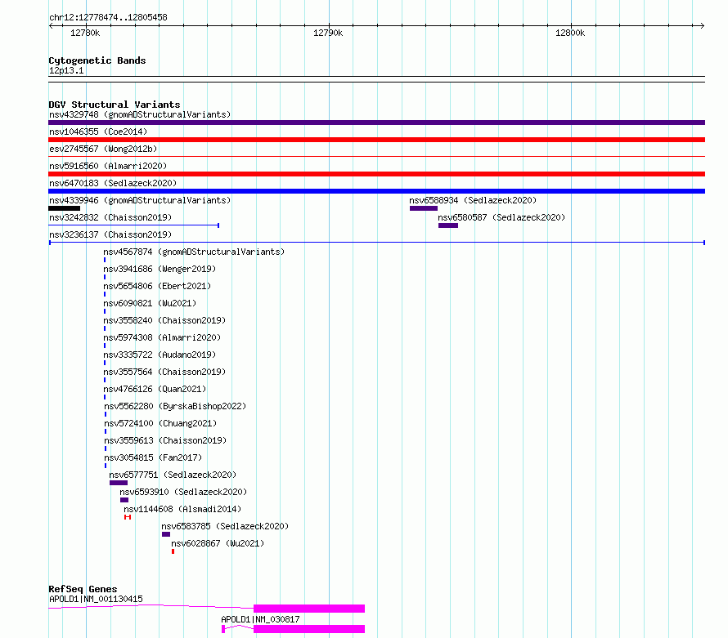728x638 pixels.
Task: Click nsv4766126 (Quan2021) label
Action: pos(155,389)
